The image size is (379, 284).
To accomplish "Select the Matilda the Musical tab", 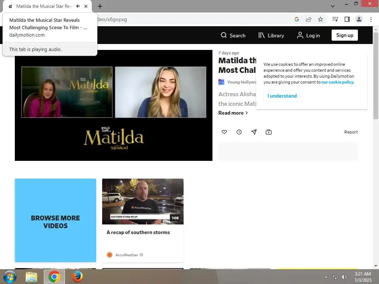I will click(x=44, y=6).
